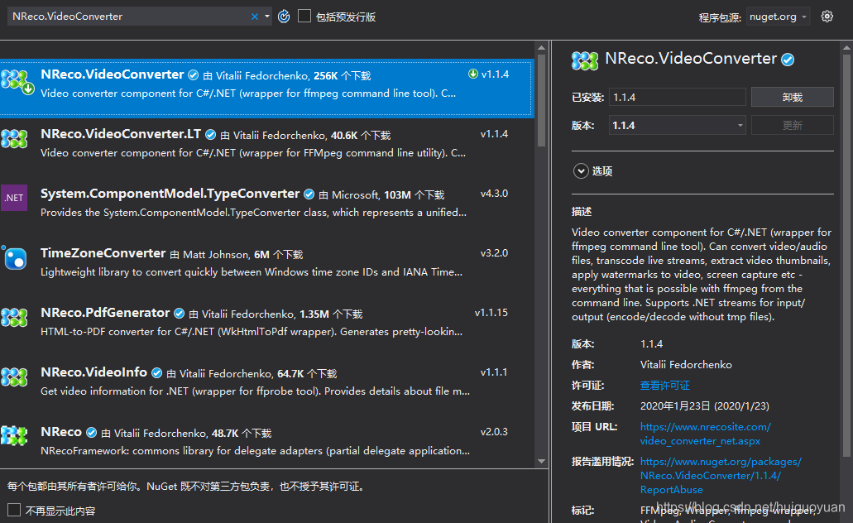This screenshot has width=853, height=523.
Task: Enable the 包括预发行版 checkbox
Action: point(304,17)
